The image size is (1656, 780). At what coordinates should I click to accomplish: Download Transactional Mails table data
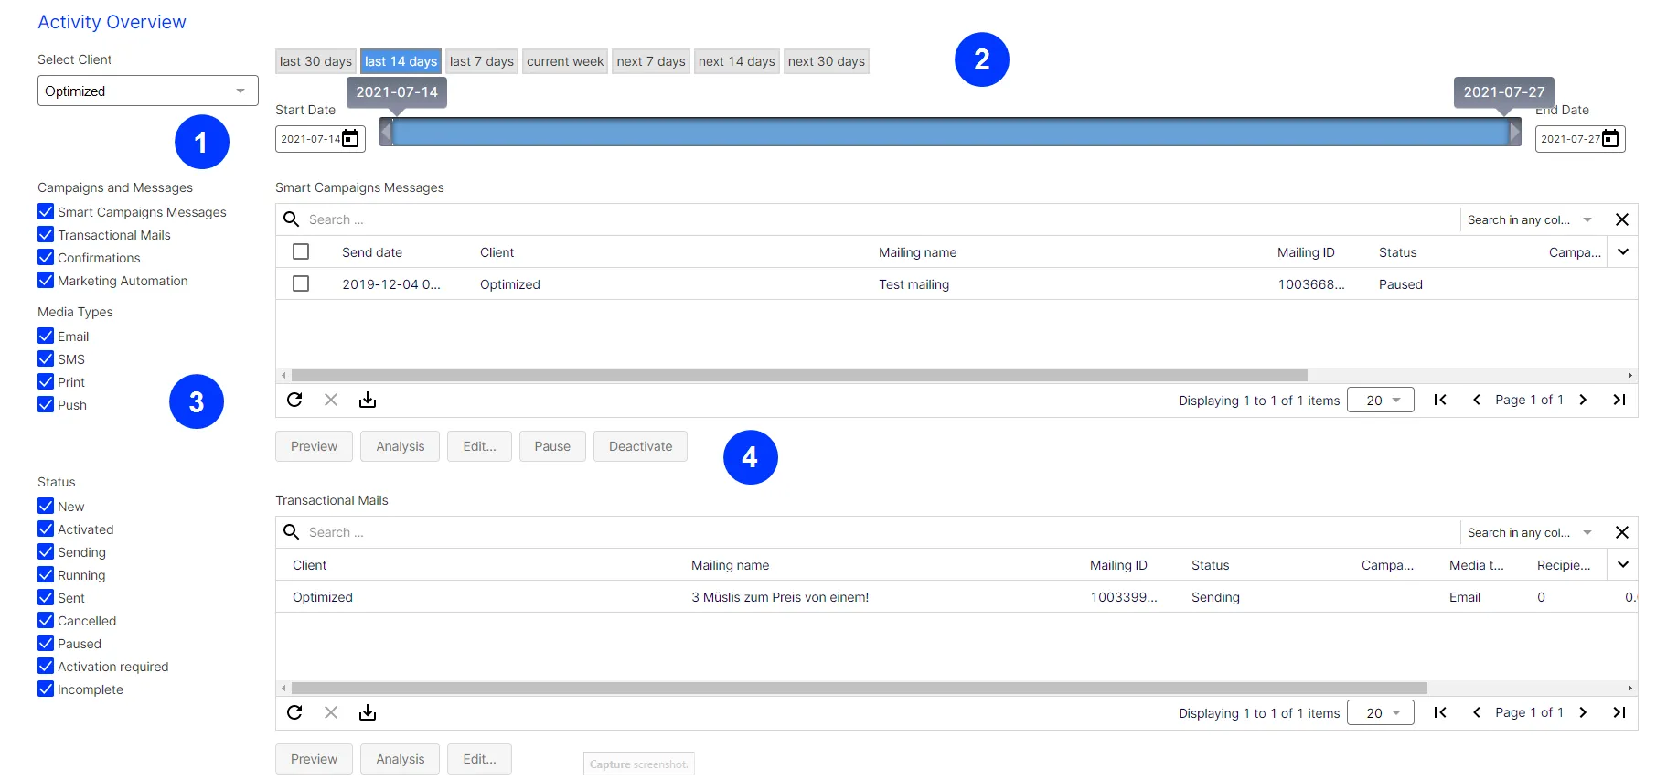click(x=368, y=712)
